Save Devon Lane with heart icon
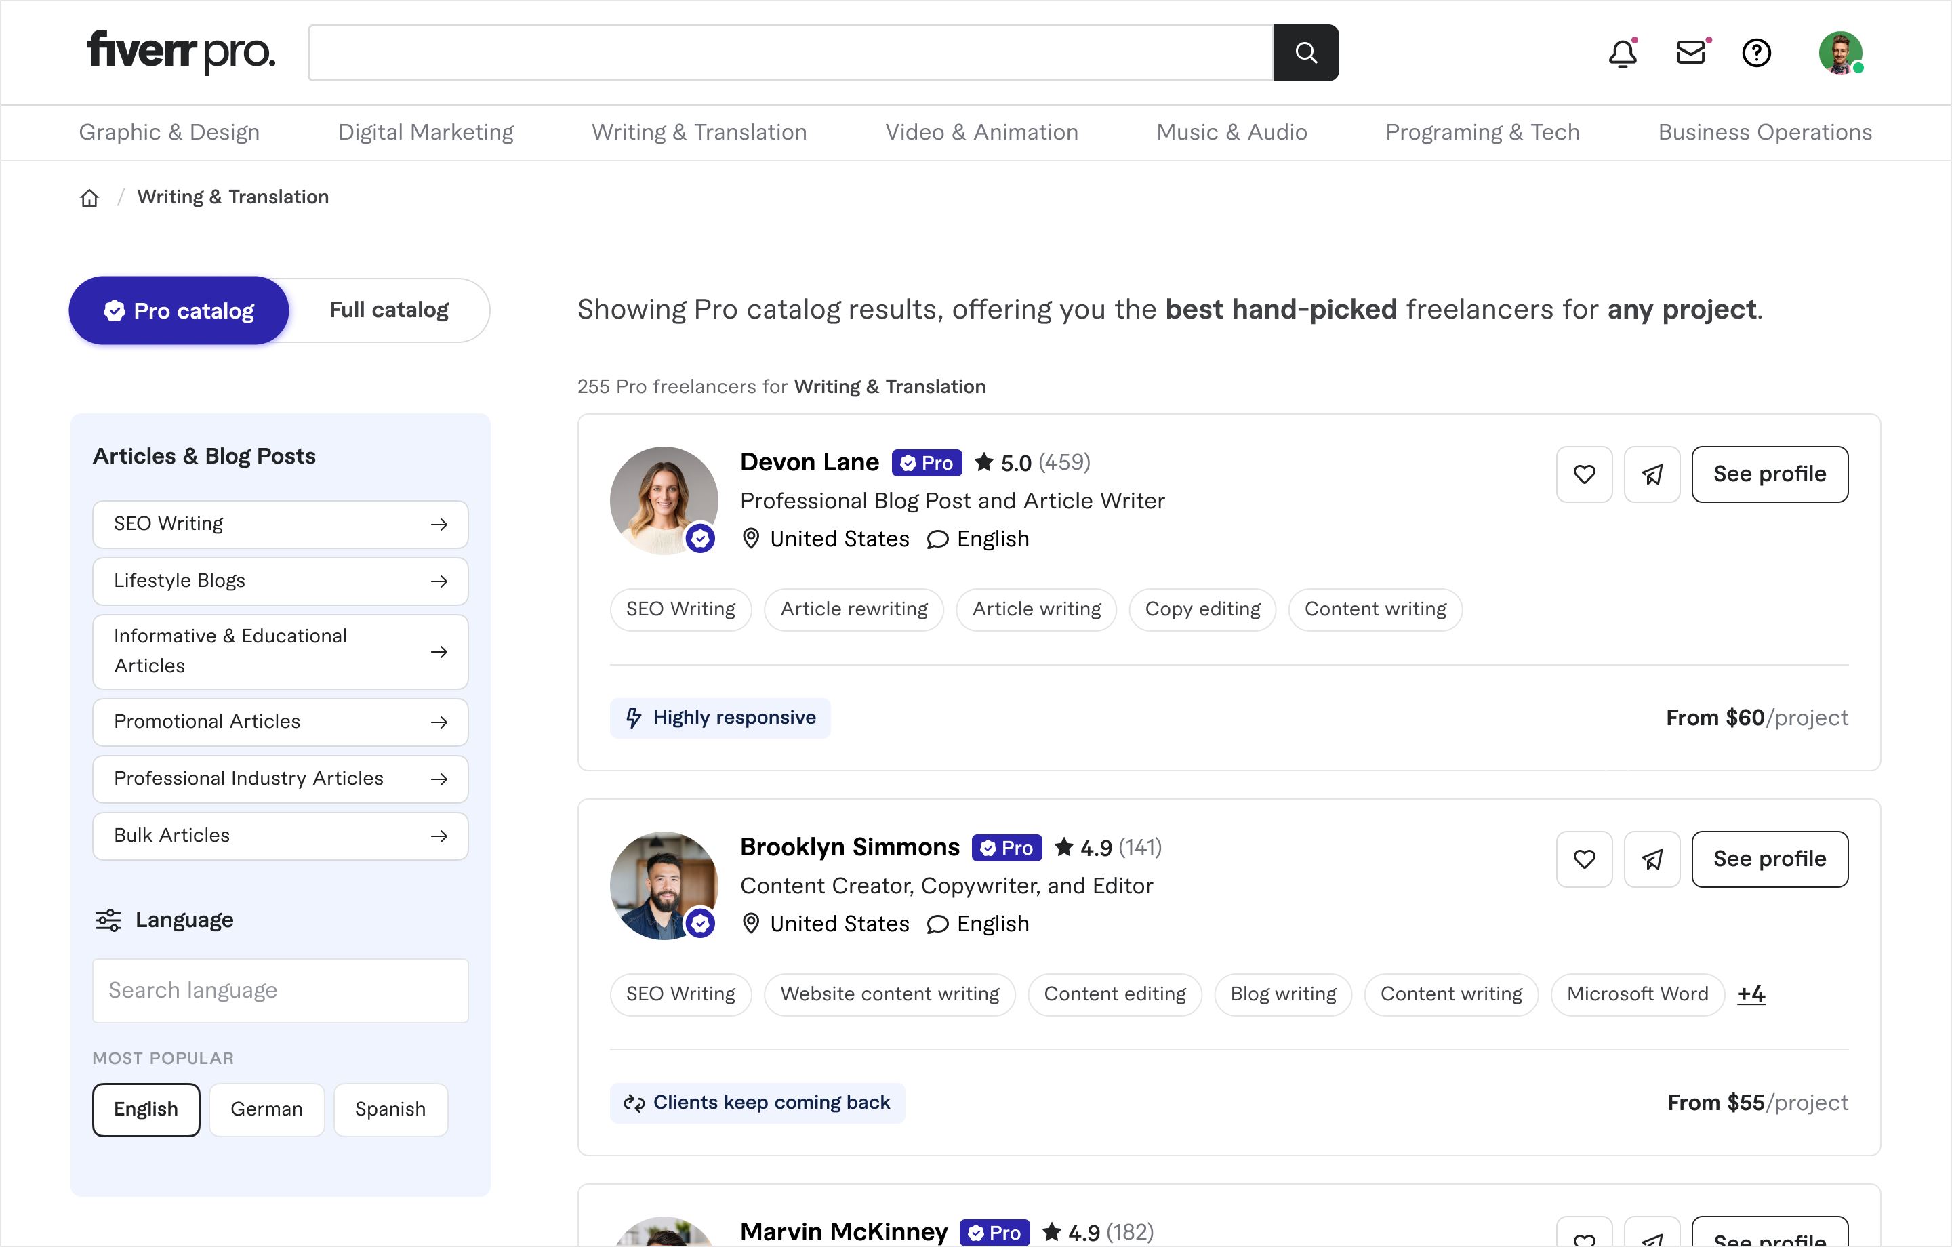1952x1247 pixels. point(1584,474)
